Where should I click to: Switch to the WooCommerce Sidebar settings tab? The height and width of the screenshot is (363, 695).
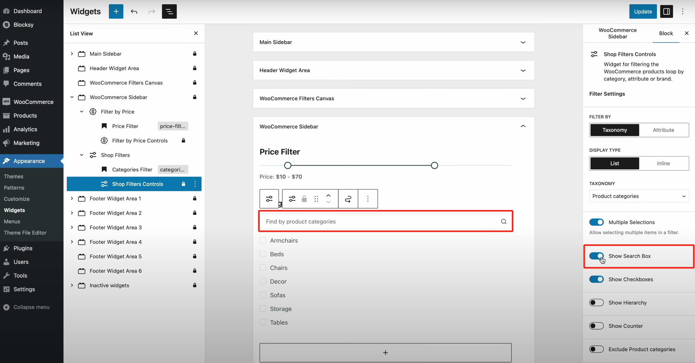click(617, 33)
